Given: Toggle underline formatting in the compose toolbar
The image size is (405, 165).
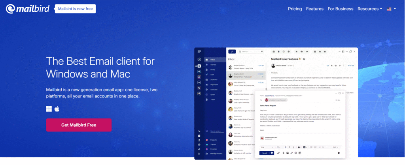Looking at the screenshot, I should pyautogui.click(x=294, y=147).
